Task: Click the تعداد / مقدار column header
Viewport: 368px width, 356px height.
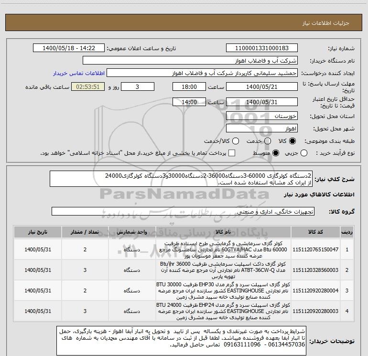Action: point(85,232)
